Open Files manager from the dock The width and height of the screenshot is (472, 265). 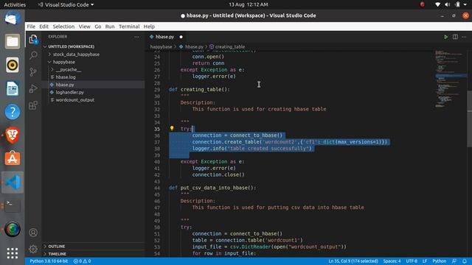[13, 41]
